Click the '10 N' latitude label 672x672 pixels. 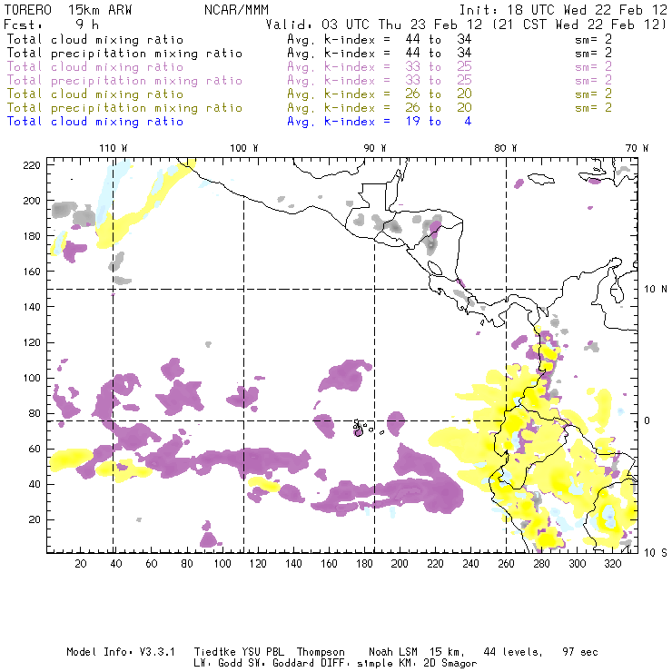[x=656, y=290]
